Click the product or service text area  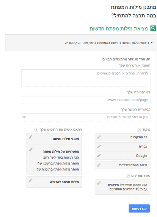pos(86,78)
